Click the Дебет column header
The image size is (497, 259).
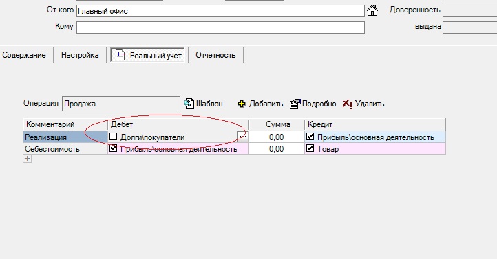click(178, 124)
